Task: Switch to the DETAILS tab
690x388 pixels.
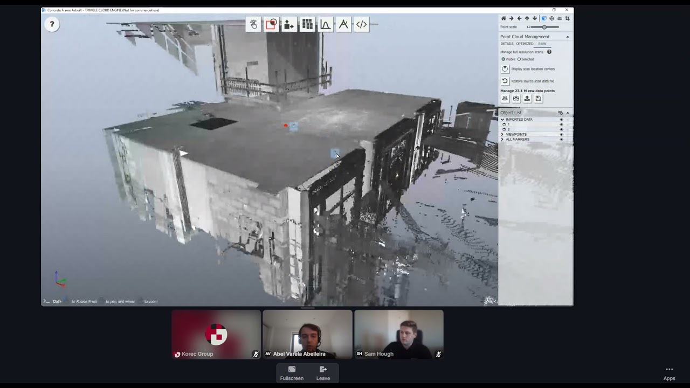Action: coord(507,44)
